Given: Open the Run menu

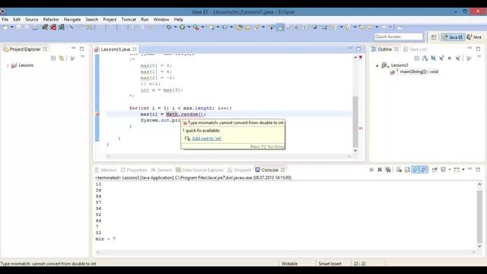Looking at the screenshot, I should (x=145, y=19).
